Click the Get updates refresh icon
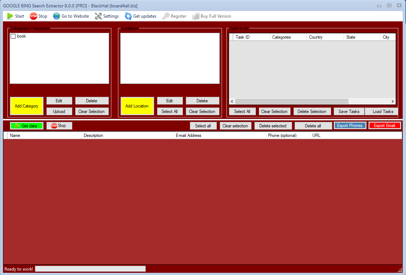Image resolution: width=406 pixels, height=275 pixels. click(x=128, y=16)
